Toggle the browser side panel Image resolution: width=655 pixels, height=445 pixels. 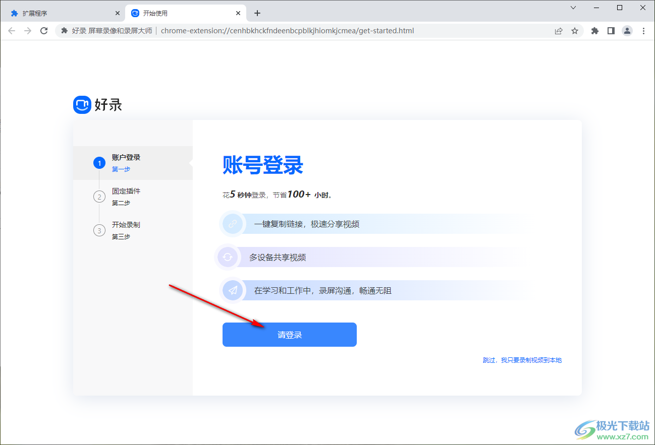point(611,31)
